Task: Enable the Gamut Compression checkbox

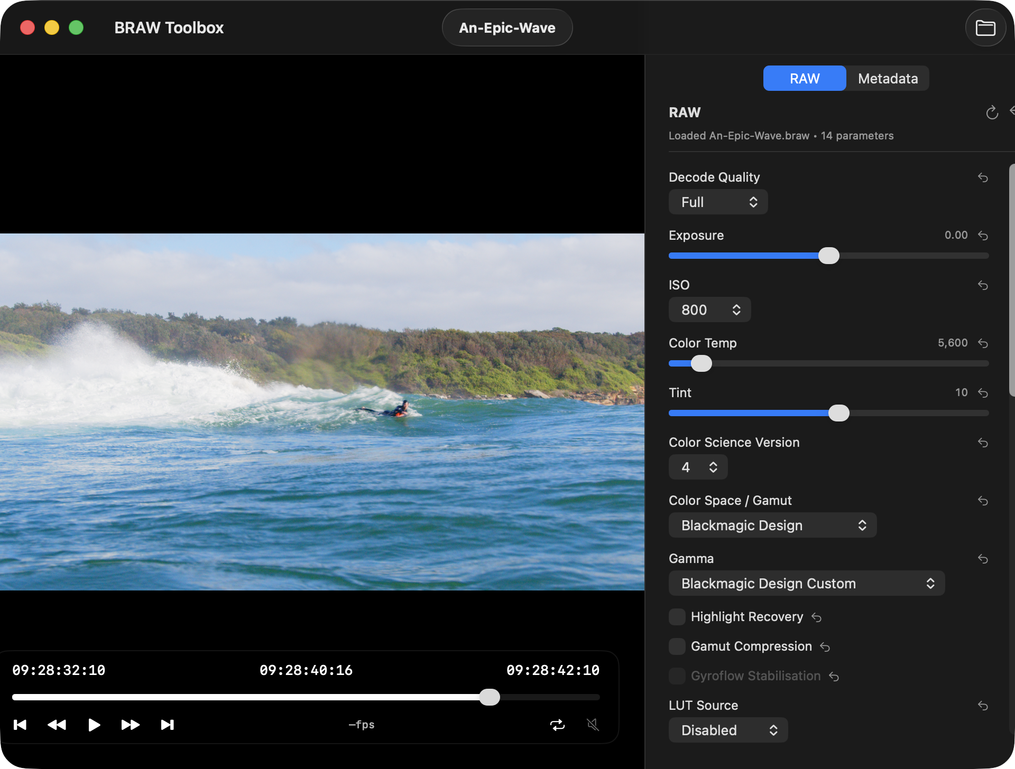Action: pos(677,646)
